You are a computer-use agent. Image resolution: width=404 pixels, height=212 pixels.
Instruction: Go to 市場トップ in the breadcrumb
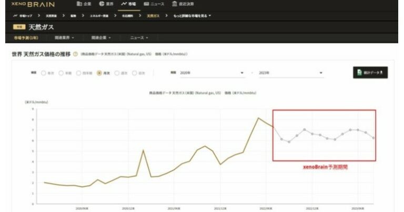23,16
